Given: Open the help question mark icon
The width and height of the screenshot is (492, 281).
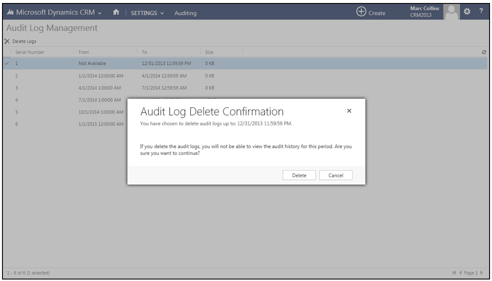Looking at the screenshot, I should coord(481,11).
